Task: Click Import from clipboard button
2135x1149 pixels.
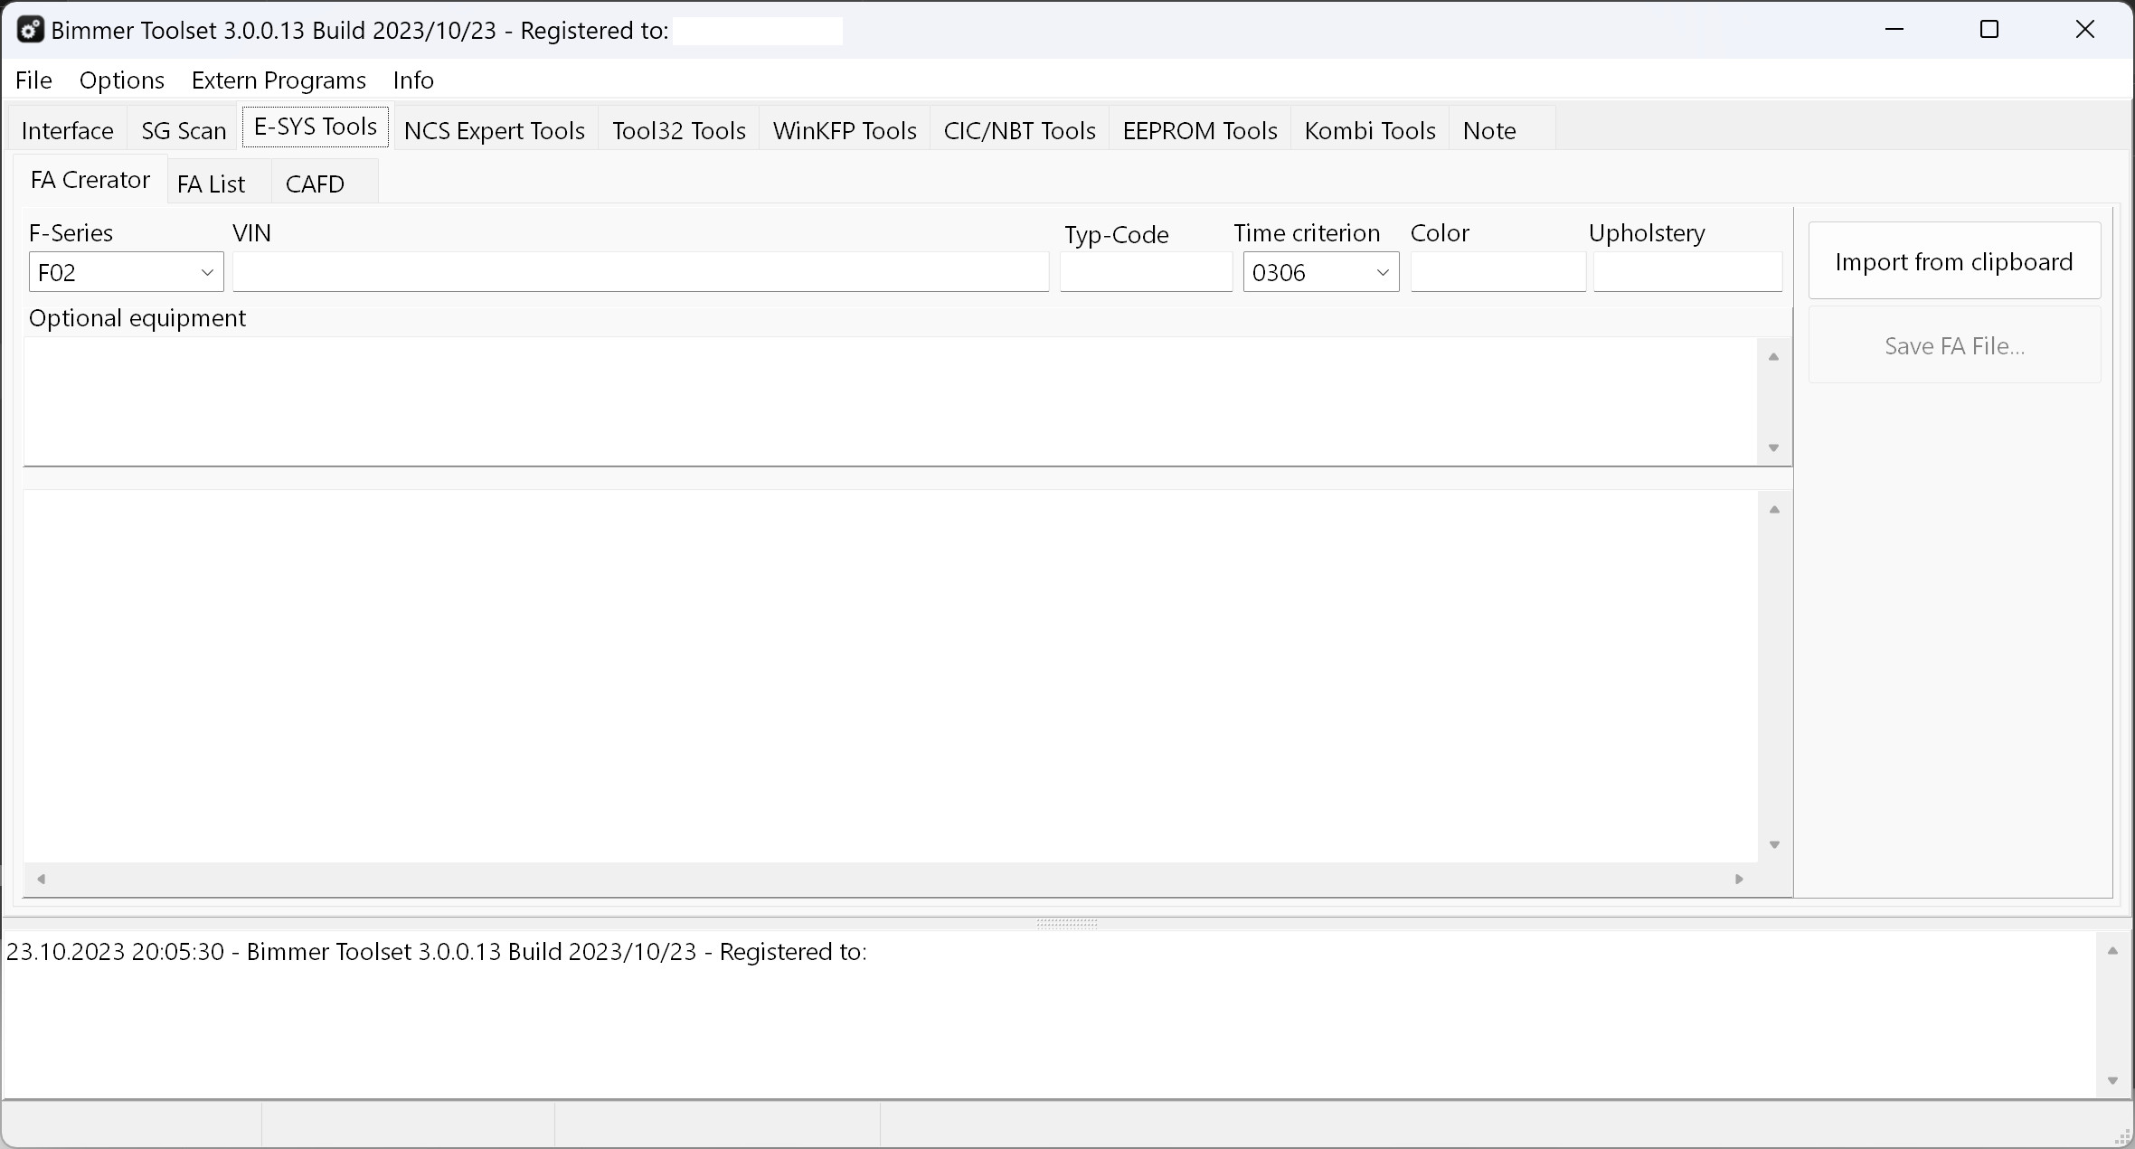Action: pyautogui.click(x=1953, y=261)
